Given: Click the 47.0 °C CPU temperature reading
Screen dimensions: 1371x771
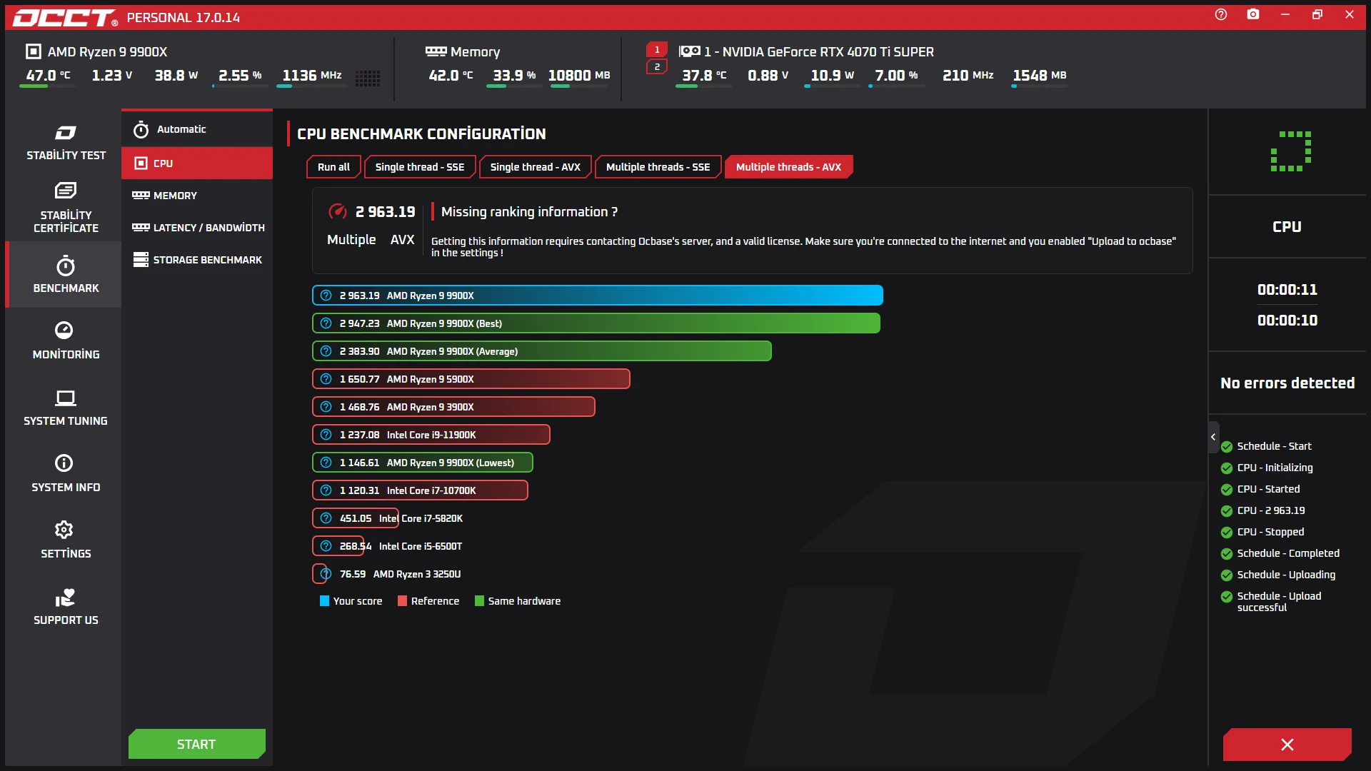Looking at the screenshot, I should (48, 76).
